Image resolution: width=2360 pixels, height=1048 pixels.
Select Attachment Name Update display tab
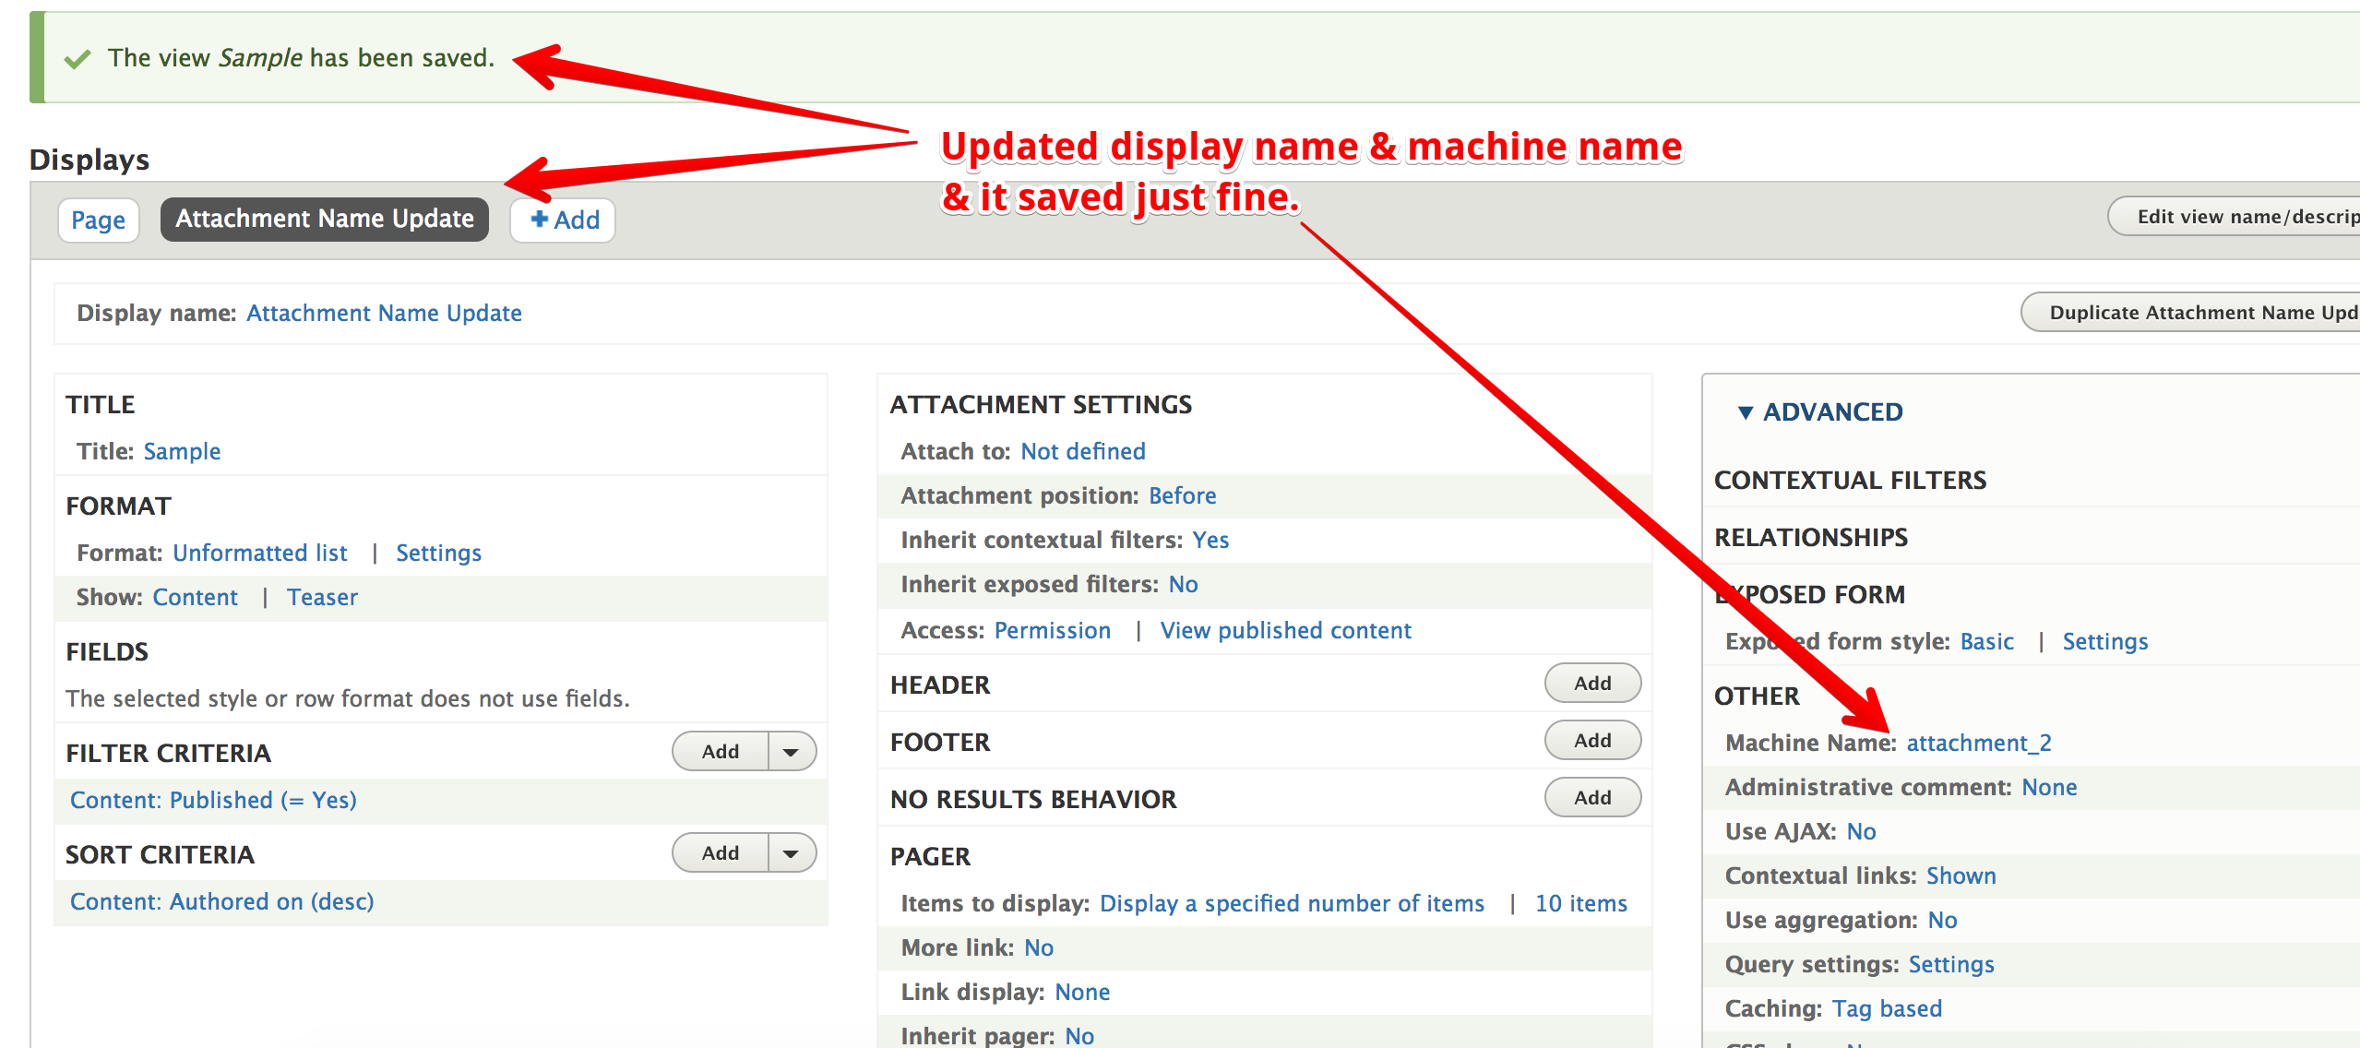(x=324, y=220)
